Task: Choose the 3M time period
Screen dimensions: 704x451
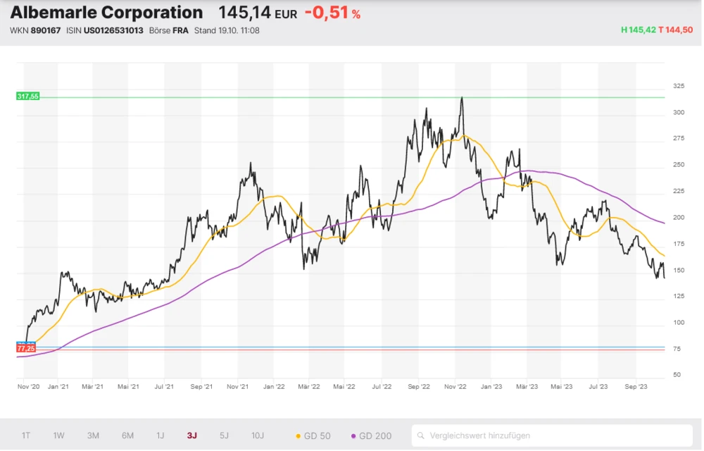Action: (93, 435)
